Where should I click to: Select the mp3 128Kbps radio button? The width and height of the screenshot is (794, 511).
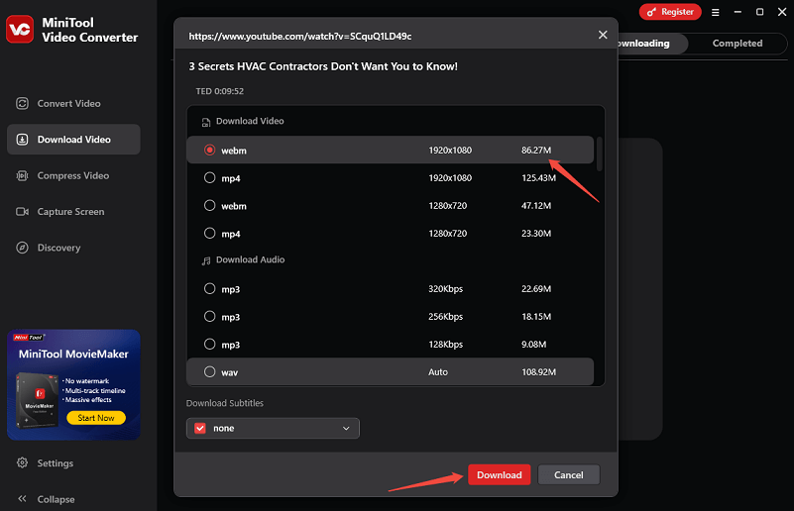(x=209, y=344)
